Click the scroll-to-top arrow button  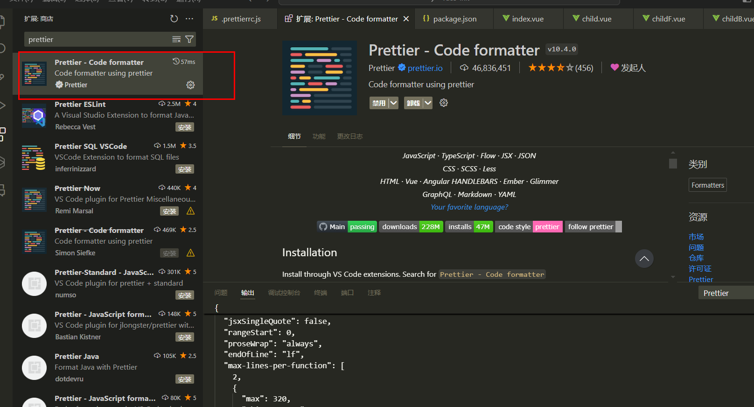coord(644,259)
